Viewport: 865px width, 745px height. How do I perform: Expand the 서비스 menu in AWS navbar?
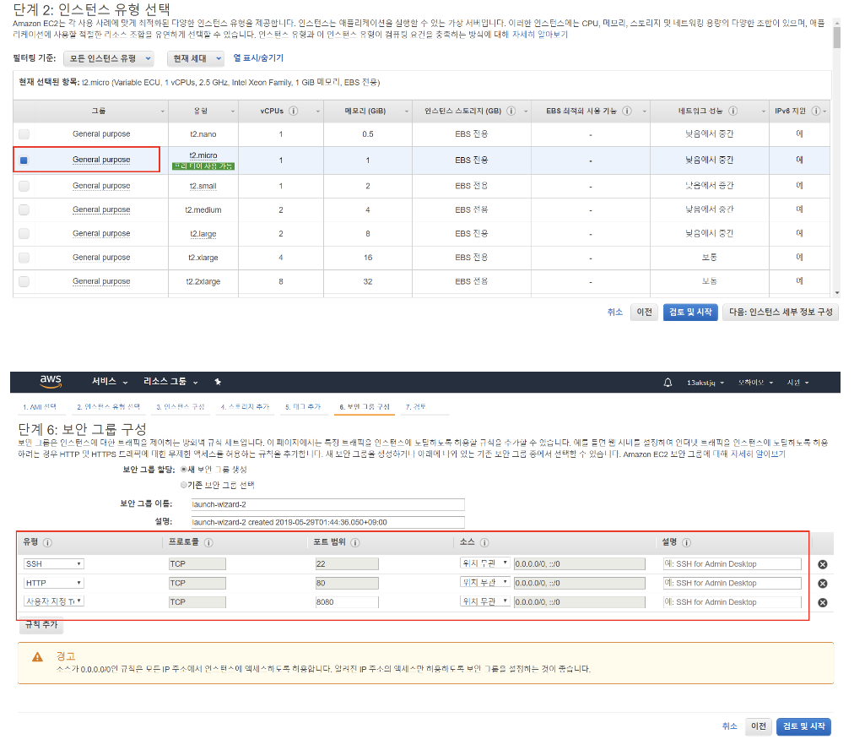click(110, 382)
